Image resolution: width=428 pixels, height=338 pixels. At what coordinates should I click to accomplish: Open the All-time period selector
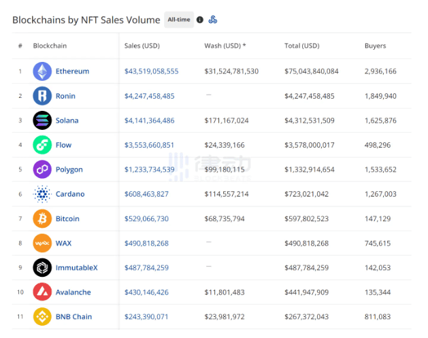179,20
